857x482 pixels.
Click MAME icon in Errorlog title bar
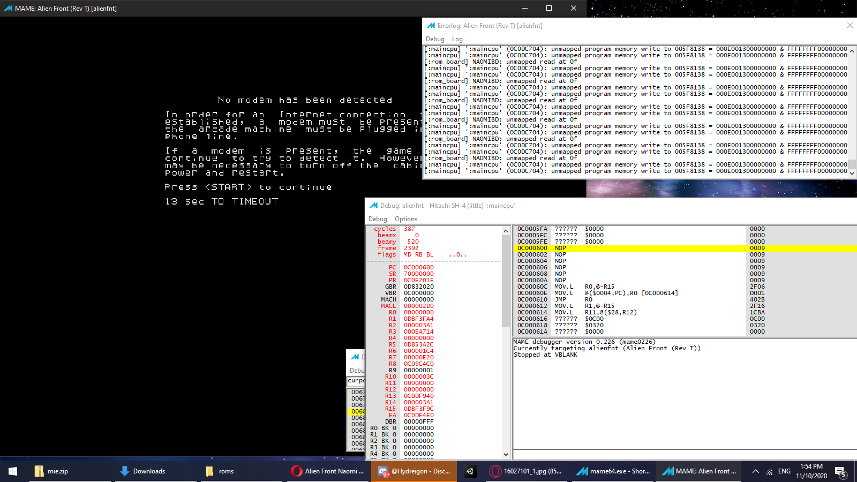[x=431, y=25]
